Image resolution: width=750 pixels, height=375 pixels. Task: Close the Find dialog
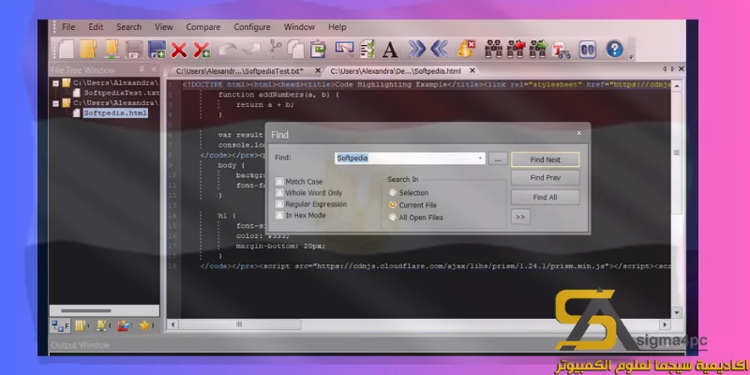578,133
